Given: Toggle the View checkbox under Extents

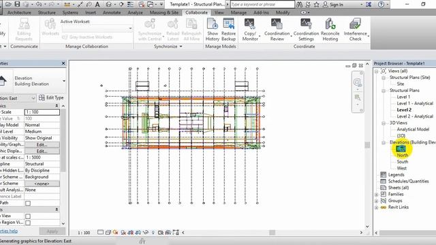Looking at the screenshot, I should pos(28,216).
